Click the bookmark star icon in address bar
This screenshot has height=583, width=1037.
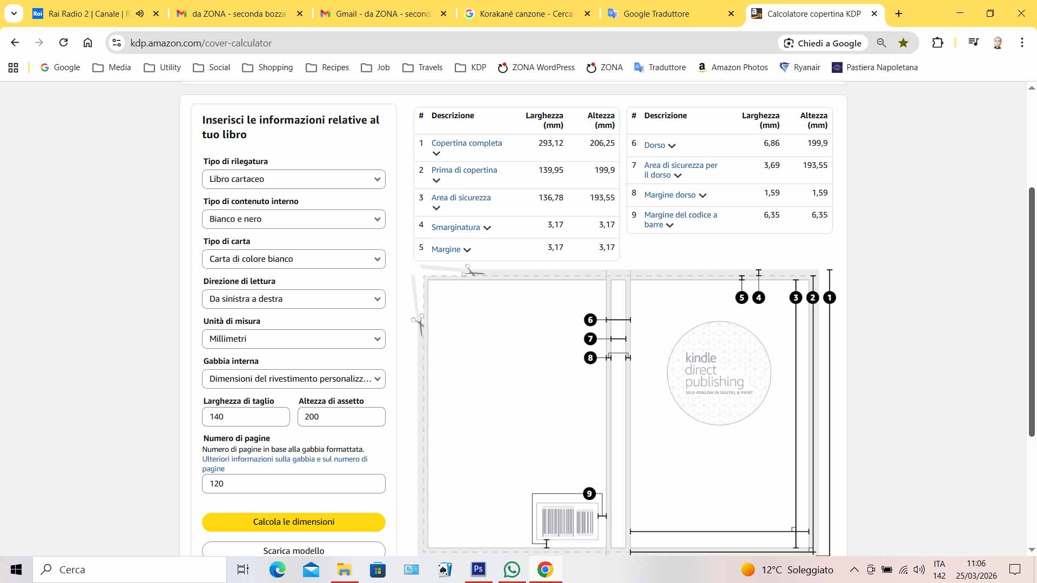tap(903, 43)
